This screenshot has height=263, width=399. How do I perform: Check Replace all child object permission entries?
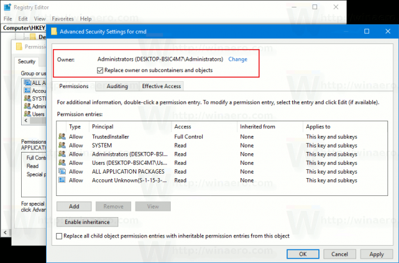59,236
